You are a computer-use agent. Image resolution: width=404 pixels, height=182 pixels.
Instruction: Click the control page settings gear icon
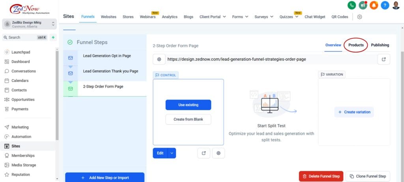click(219, 153)
